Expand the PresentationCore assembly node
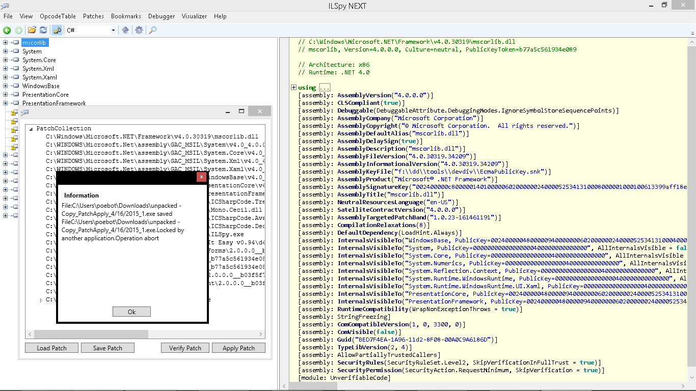The width and height of the screenshot is (696, 391). click(5, 95)
